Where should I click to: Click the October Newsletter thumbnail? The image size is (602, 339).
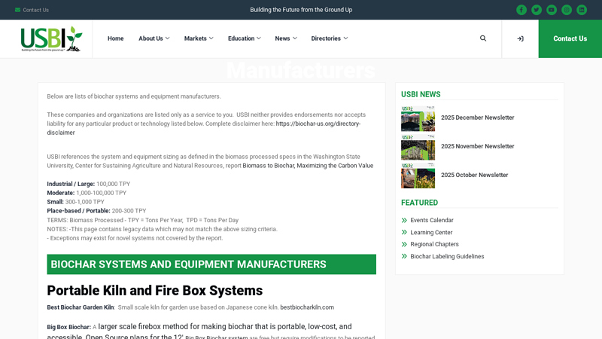(x=418, y=176)
